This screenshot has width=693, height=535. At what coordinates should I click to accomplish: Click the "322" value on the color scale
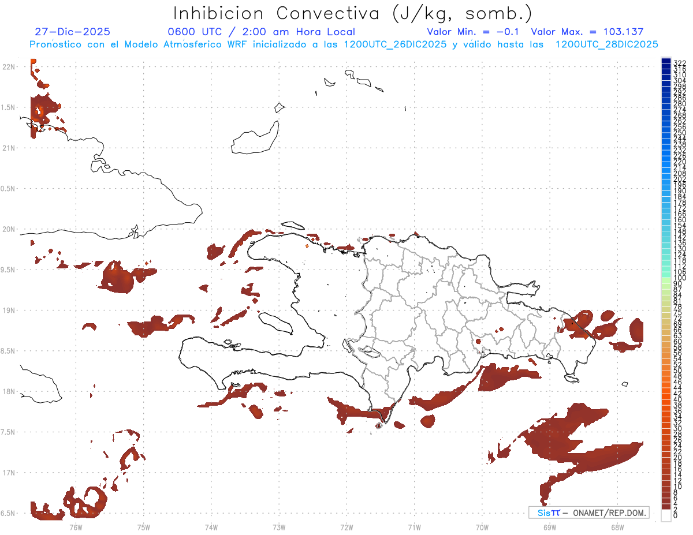click(x=680, y=63)
